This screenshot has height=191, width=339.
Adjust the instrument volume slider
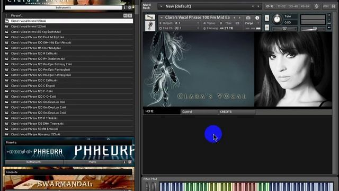[313, 29]
